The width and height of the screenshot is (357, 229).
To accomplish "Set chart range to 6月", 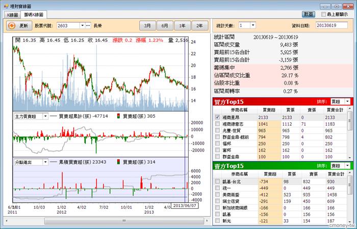I will [164, 25].
